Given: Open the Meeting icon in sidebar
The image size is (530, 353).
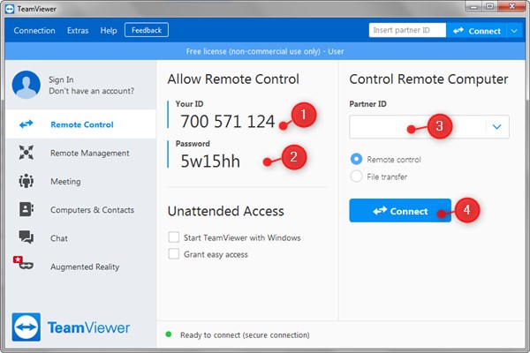Looking at the screenshot, I should (x=26, y=182).
